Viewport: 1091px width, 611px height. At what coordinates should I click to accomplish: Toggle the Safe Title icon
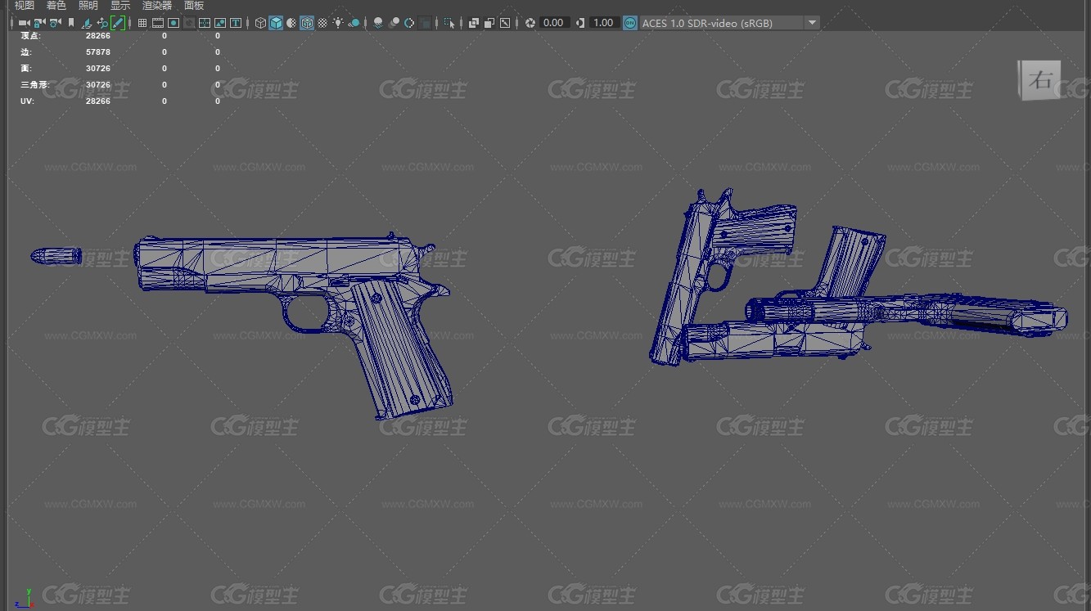coord(236,23)
